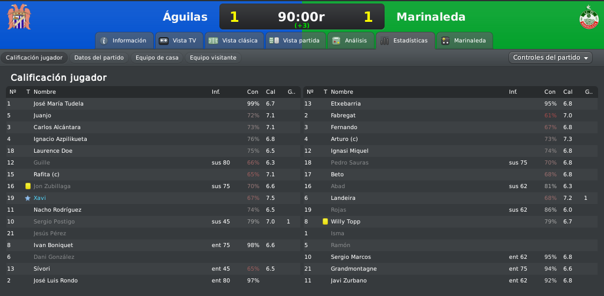Screen dimensions: 604x296
Task: Show the Equipo visitante view
Action: (213, 58)
